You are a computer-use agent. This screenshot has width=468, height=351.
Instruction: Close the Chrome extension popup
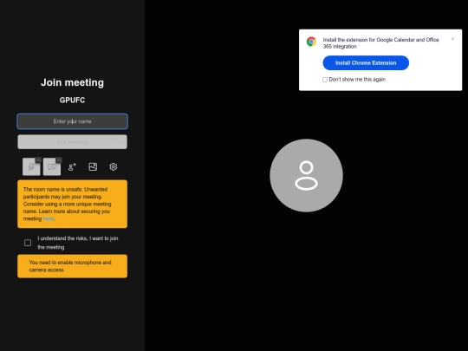point(452,38)
